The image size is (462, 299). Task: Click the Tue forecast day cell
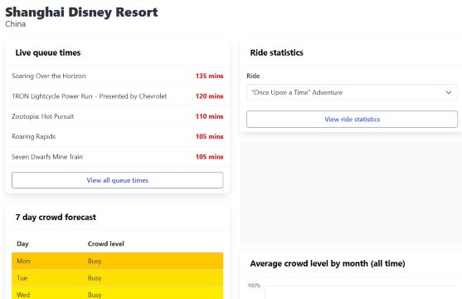(x=22, y=278)
